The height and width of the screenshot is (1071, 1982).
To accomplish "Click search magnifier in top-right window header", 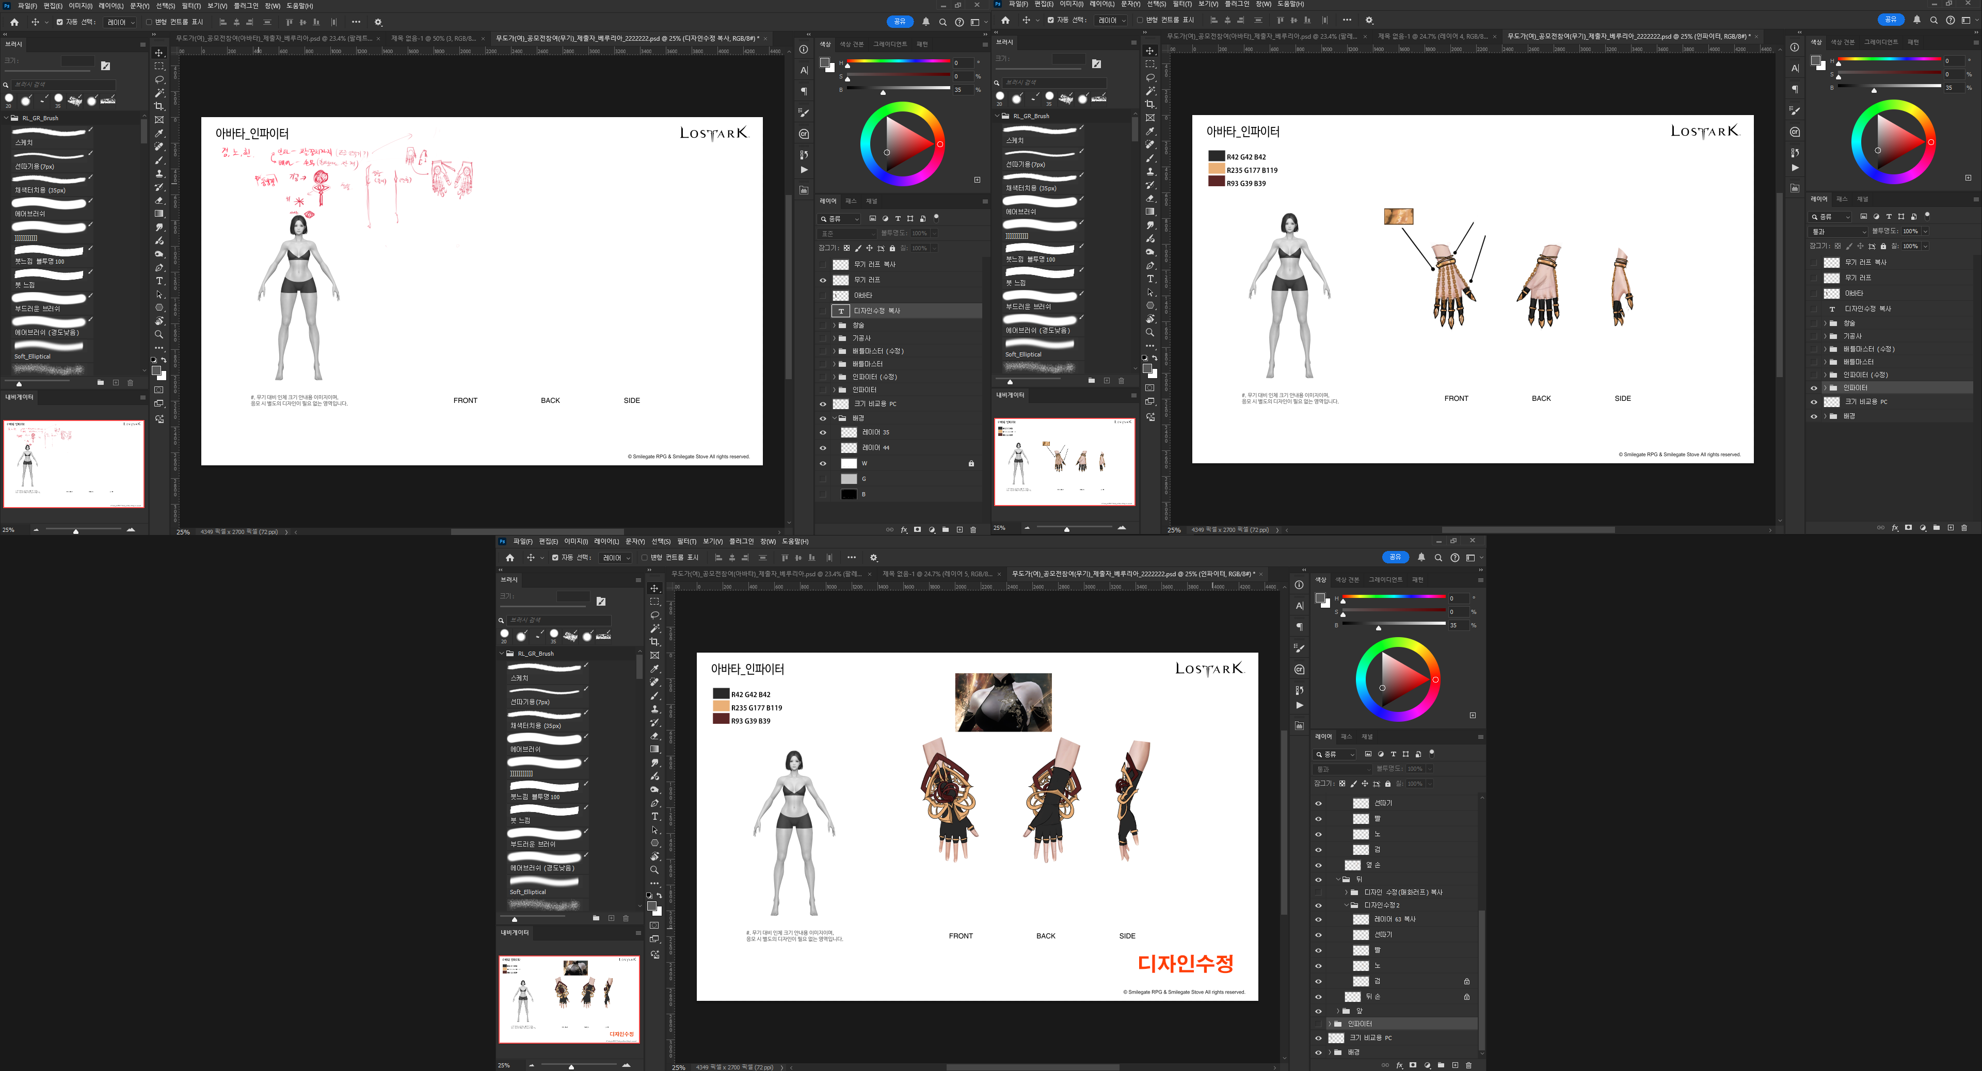I will pyautogui.click(x=1933, y=20).
